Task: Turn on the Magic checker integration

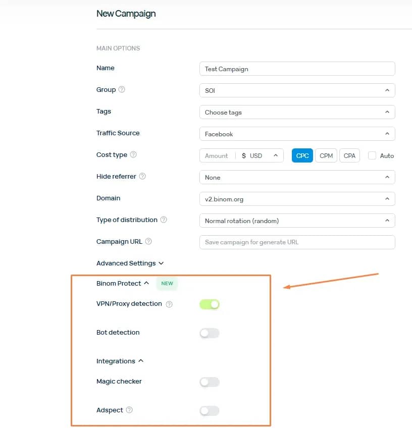Action: click(210, 382)
